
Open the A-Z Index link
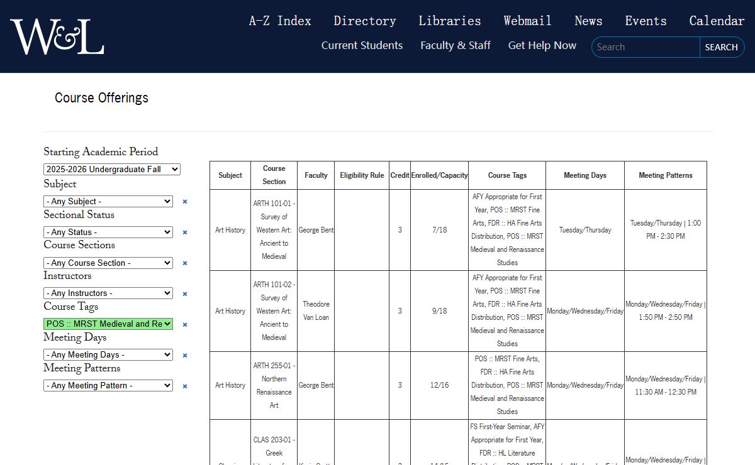(x=280, y=21)
